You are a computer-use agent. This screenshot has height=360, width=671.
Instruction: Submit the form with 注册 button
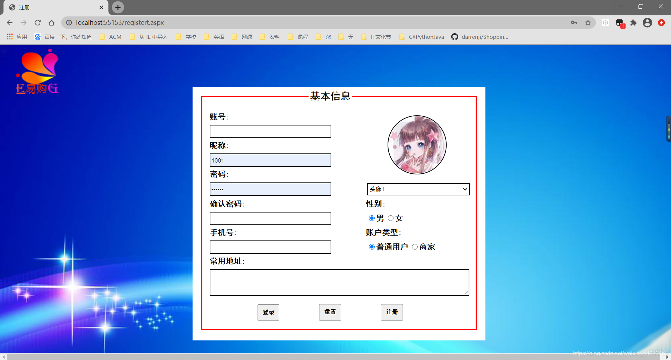point(392,312)
